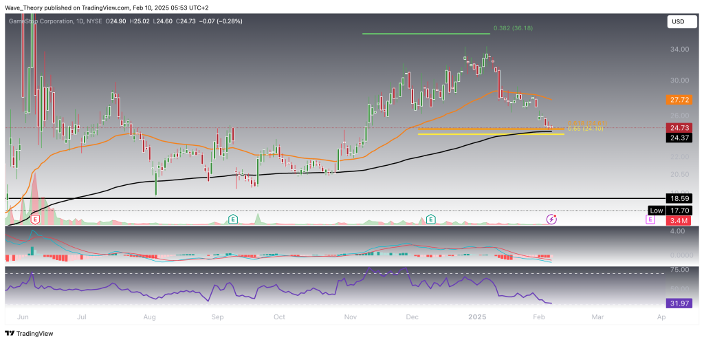Click the Aug time axis label

coord(149,317)
